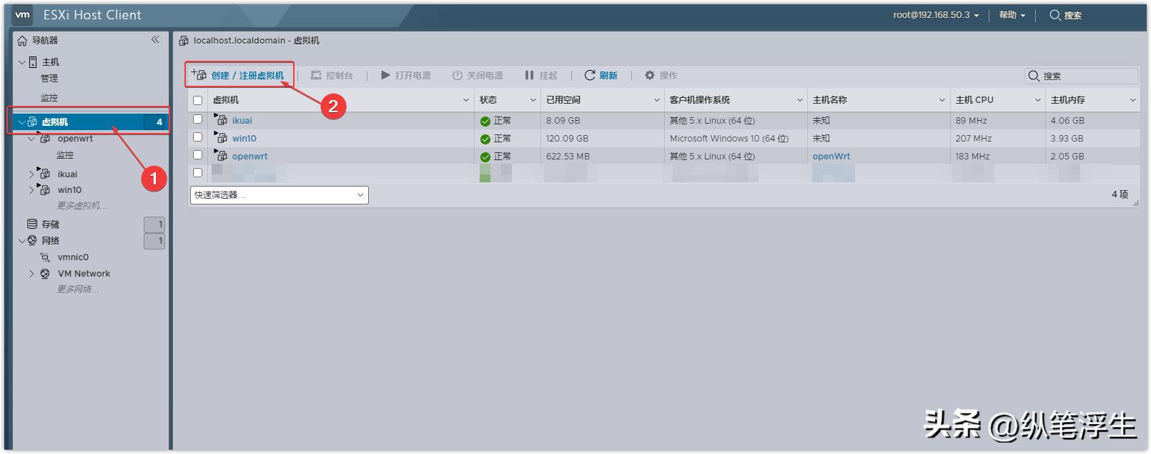
Task: Click the Networking globe icon in navigator
Action: tap(32, 240)
